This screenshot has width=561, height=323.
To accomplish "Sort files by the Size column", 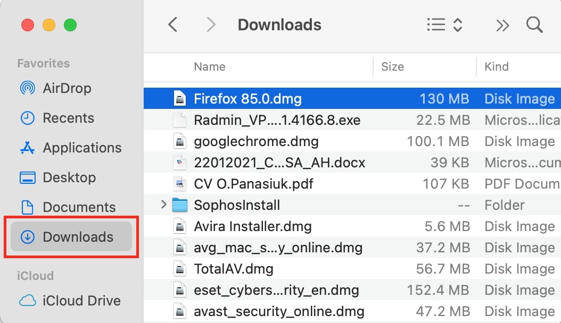I will [x=392, y=67].
